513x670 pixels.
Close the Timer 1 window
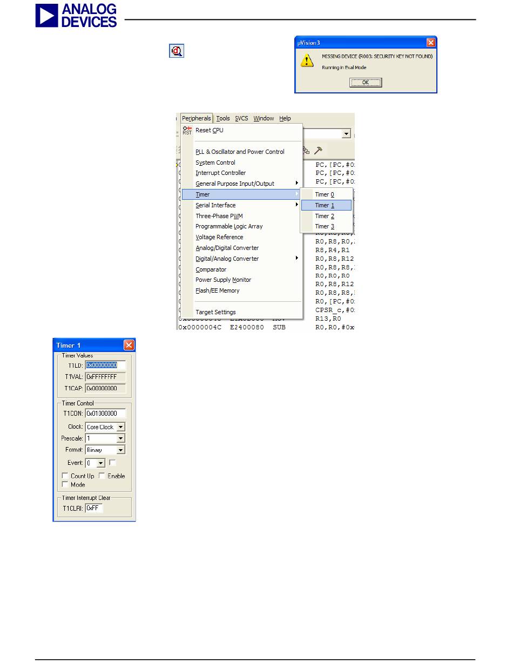(129, 345)
